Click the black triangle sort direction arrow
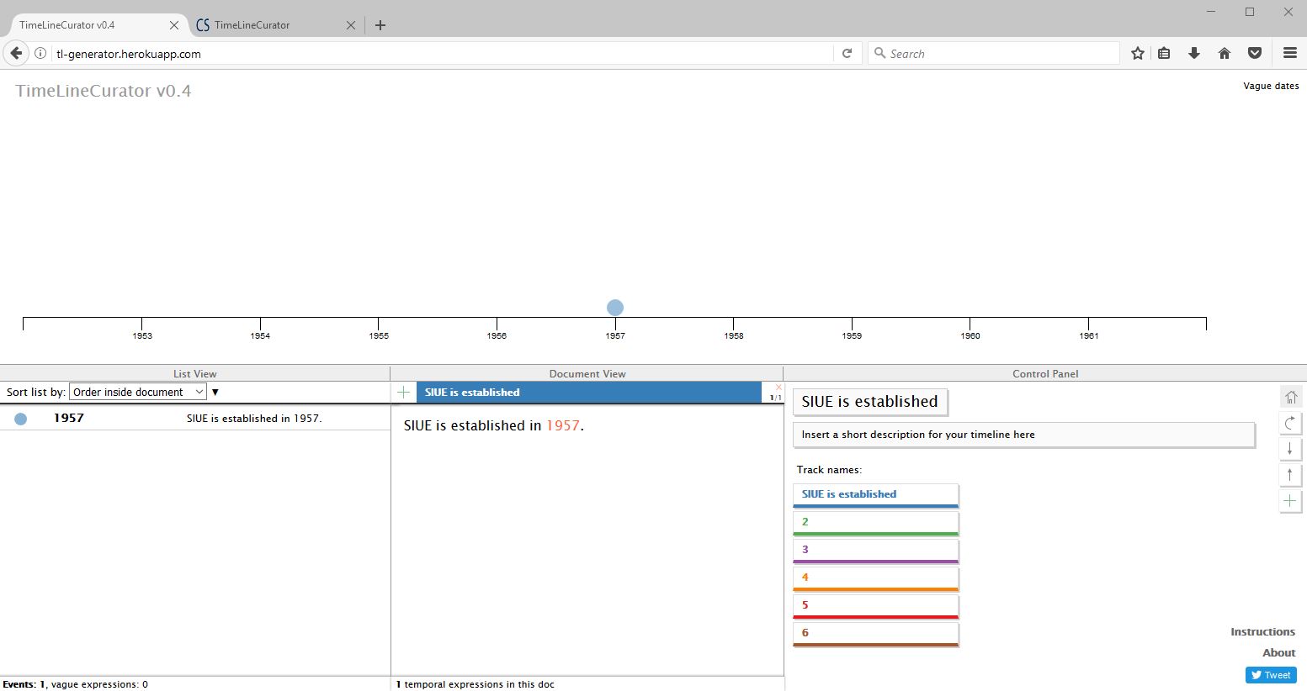1307x691 pixels. coord(215,393)
